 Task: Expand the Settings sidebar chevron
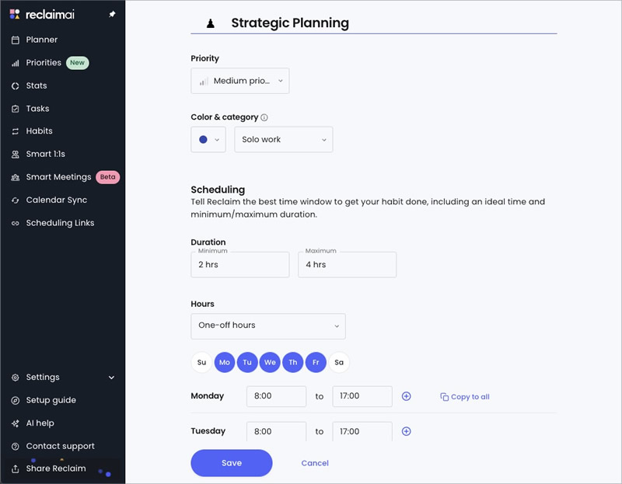click(111, 378)
